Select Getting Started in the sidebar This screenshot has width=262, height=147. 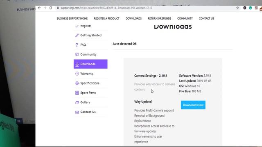tap(90, 36)
